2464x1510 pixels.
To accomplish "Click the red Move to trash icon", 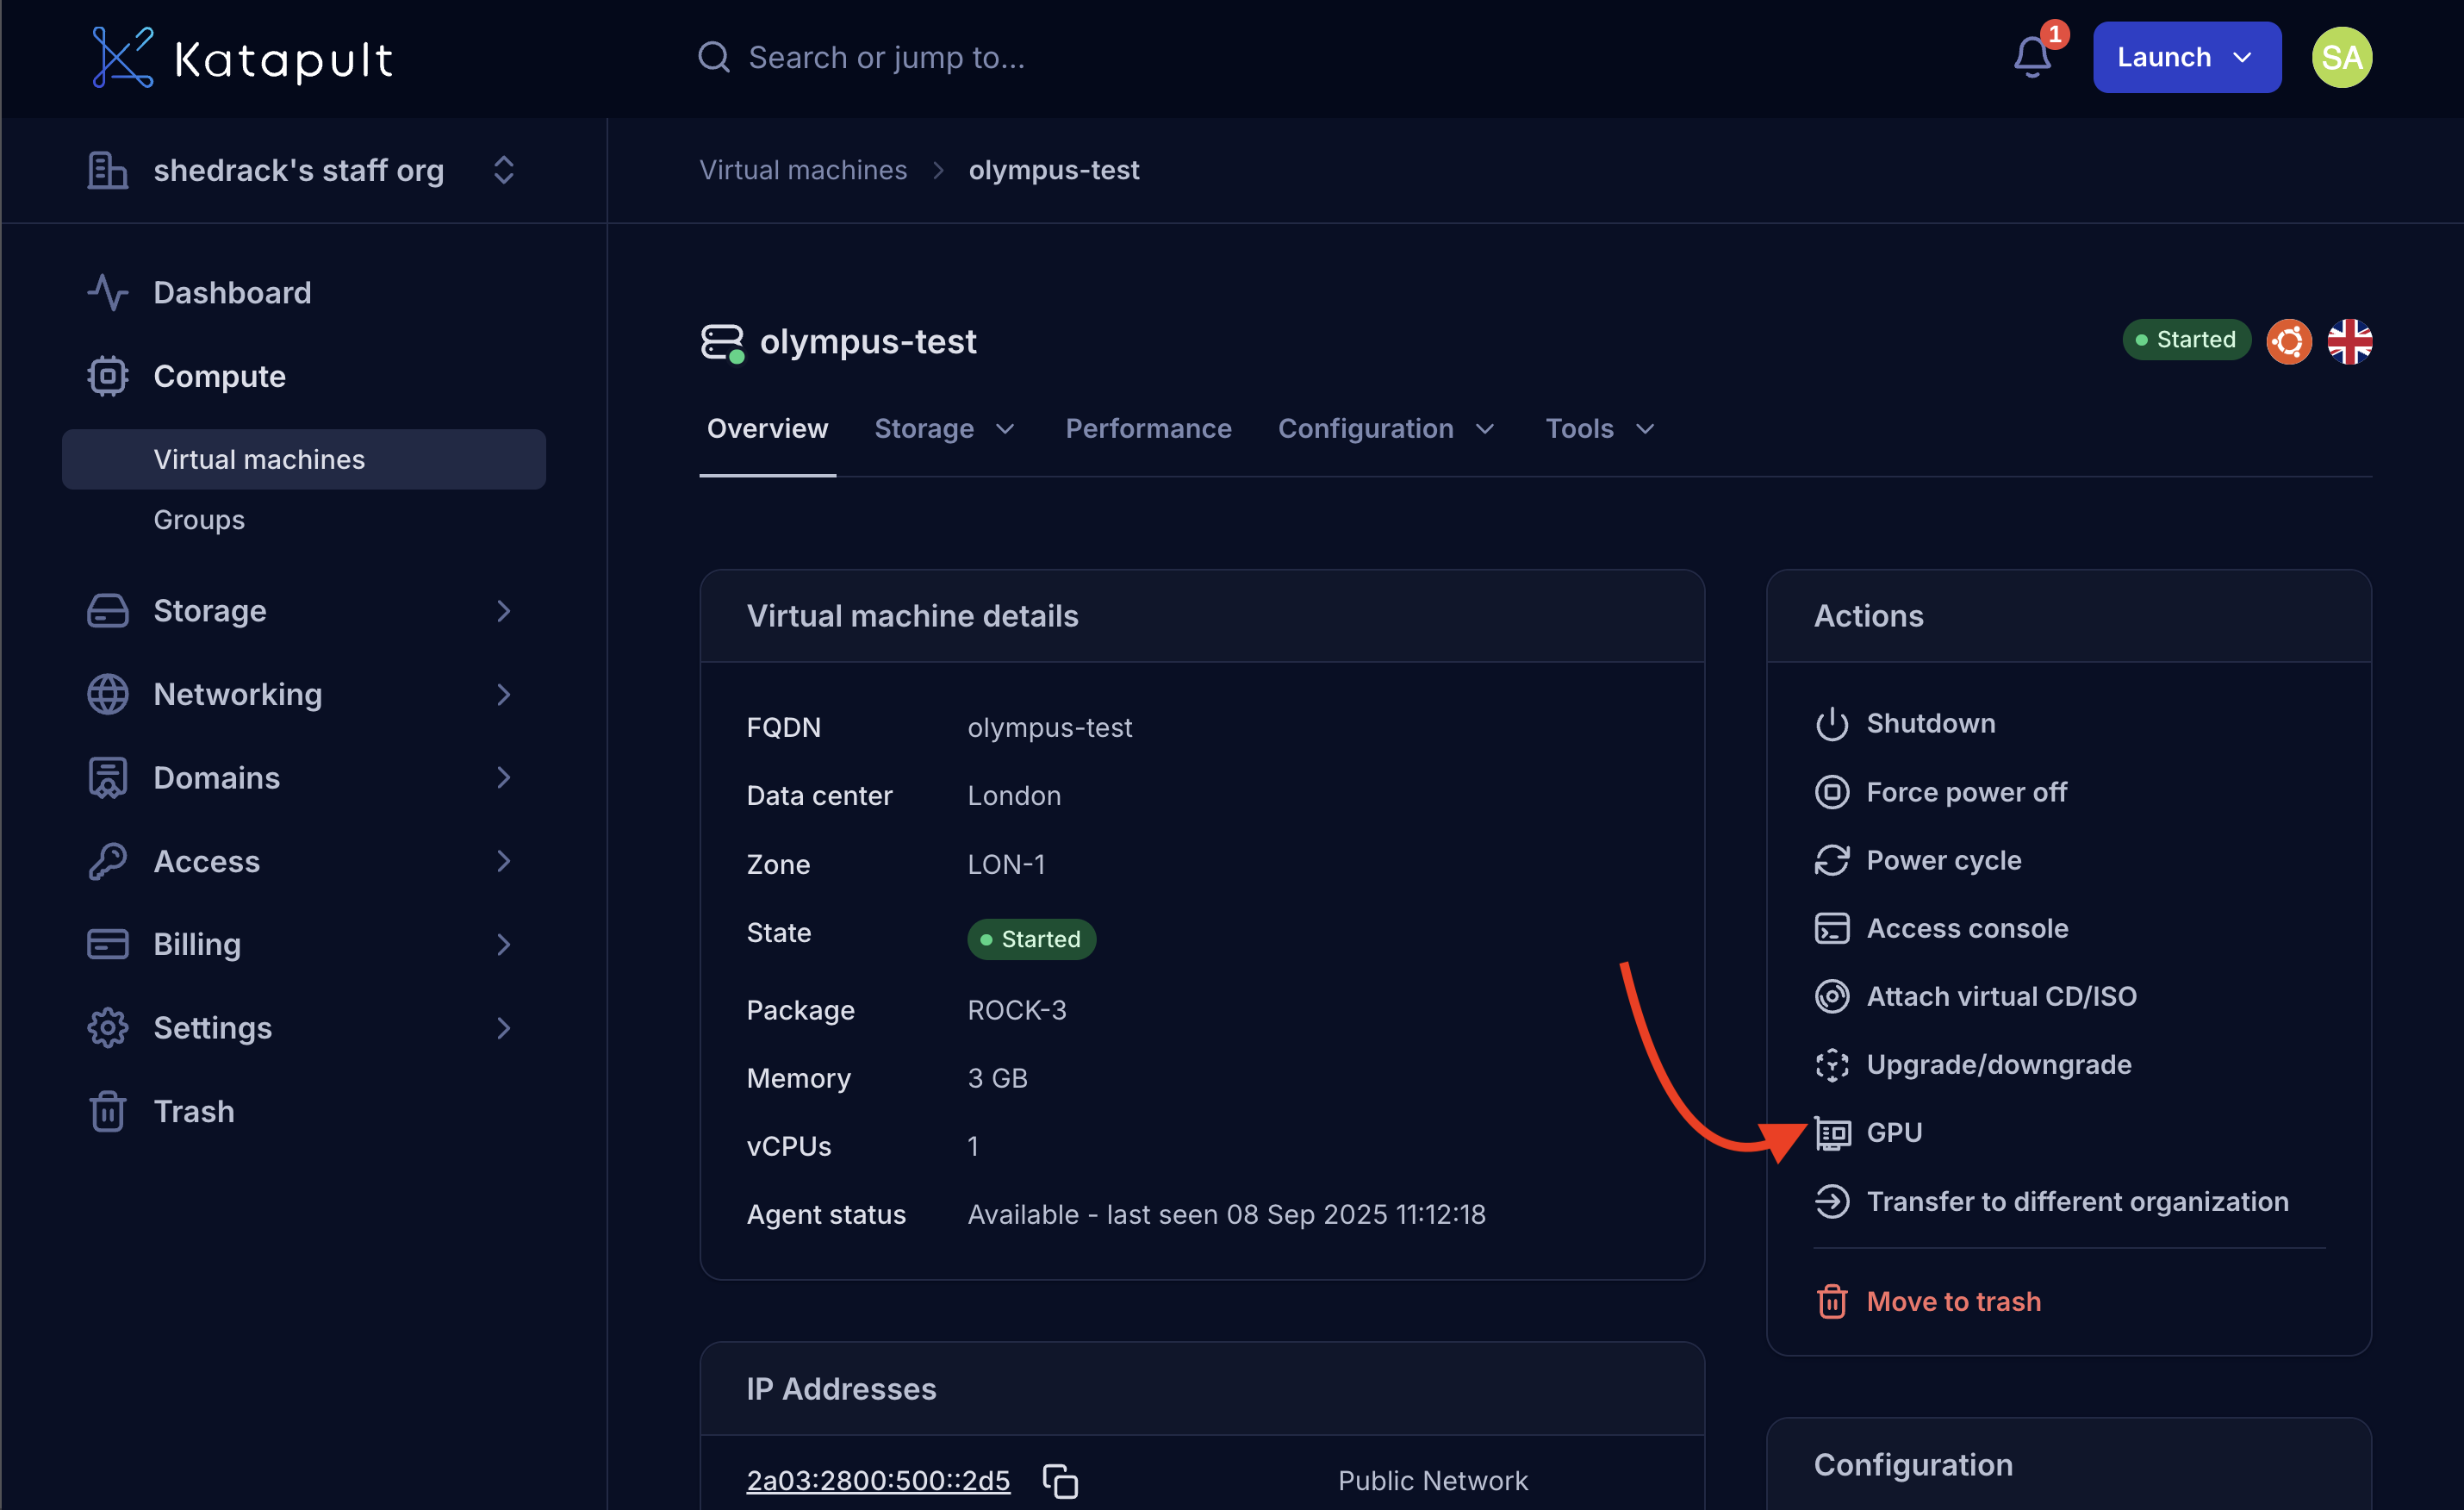I will [1831, 1301].
